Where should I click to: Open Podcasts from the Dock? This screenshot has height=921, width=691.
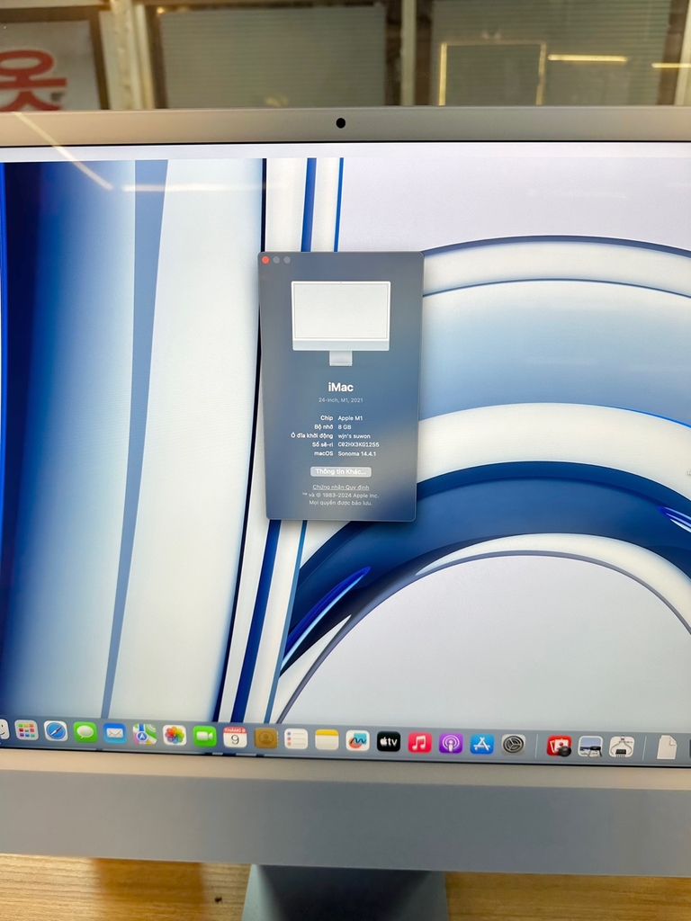[451, 744]
